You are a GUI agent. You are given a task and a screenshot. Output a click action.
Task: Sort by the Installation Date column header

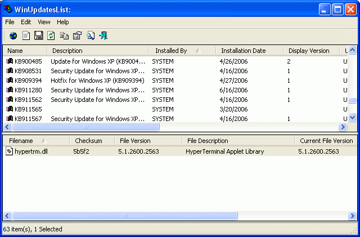250,51
